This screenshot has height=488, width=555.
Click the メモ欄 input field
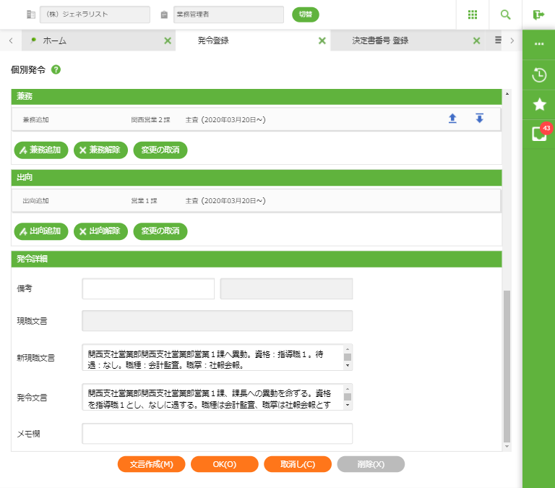[217, 433]
